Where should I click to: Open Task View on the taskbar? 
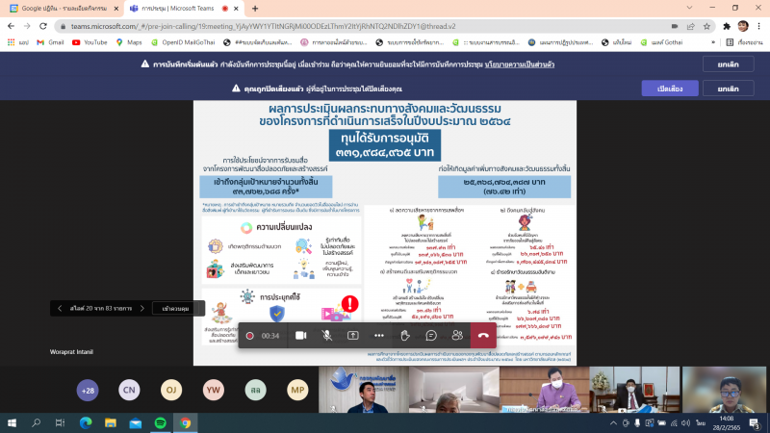coord(60,422)
